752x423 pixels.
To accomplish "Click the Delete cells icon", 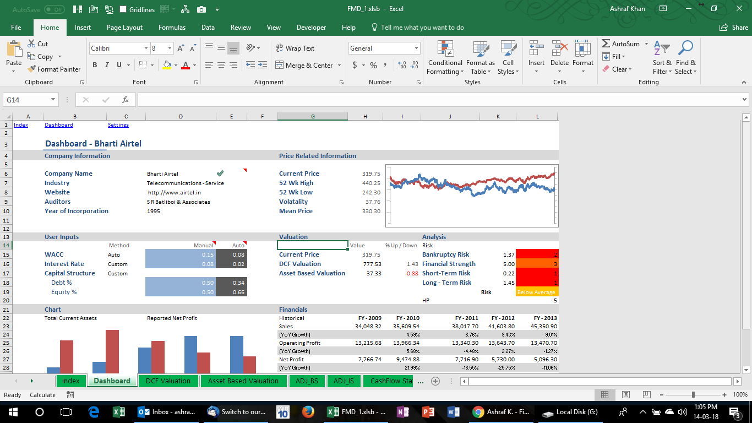I will (560, 49).
